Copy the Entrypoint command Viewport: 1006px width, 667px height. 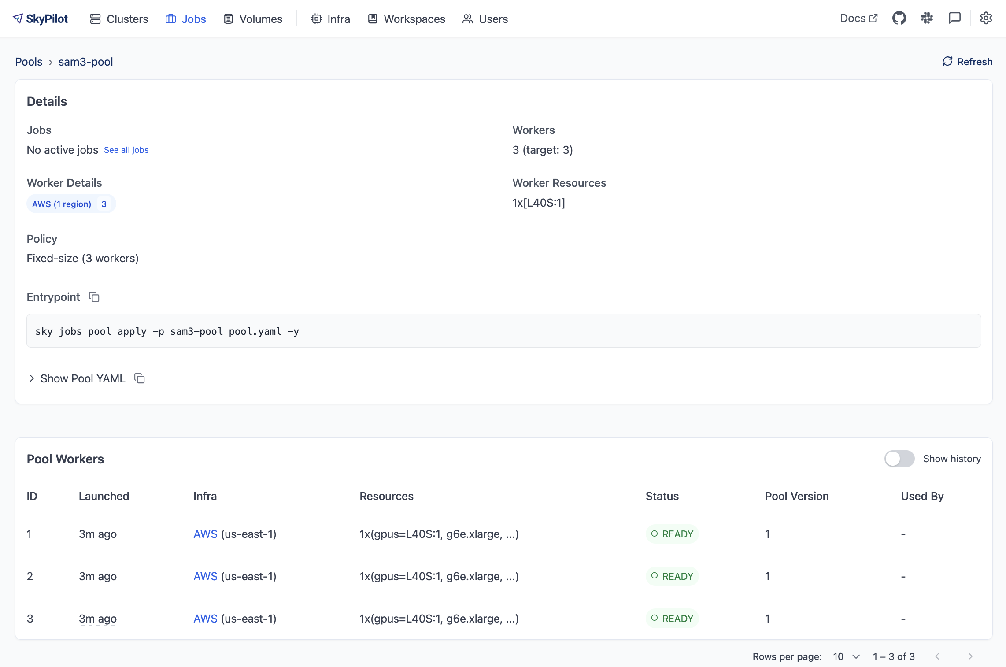[94, 297]
